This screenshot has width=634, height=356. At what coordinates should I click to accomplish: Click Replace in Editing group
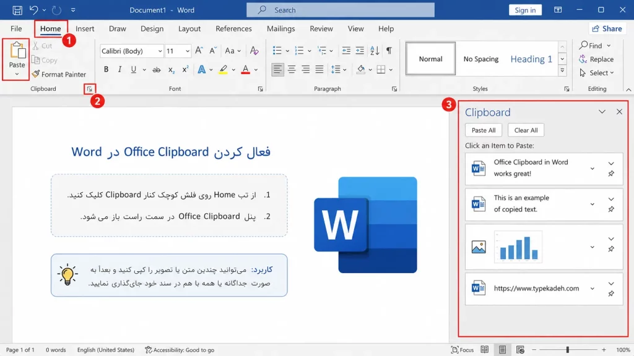[x=596, y=59]
